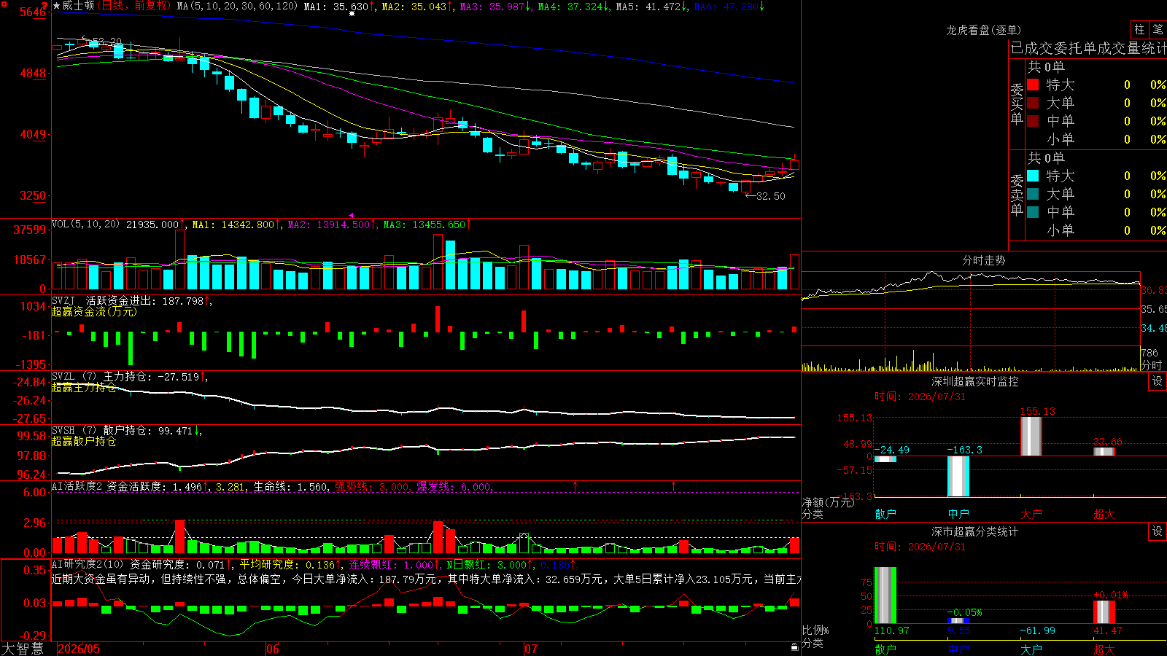The height and width of the screenshot is (656, 1167).
Task: Click the SVSH (7) 散户持仓 indicator label
Action: pos(101,431)
